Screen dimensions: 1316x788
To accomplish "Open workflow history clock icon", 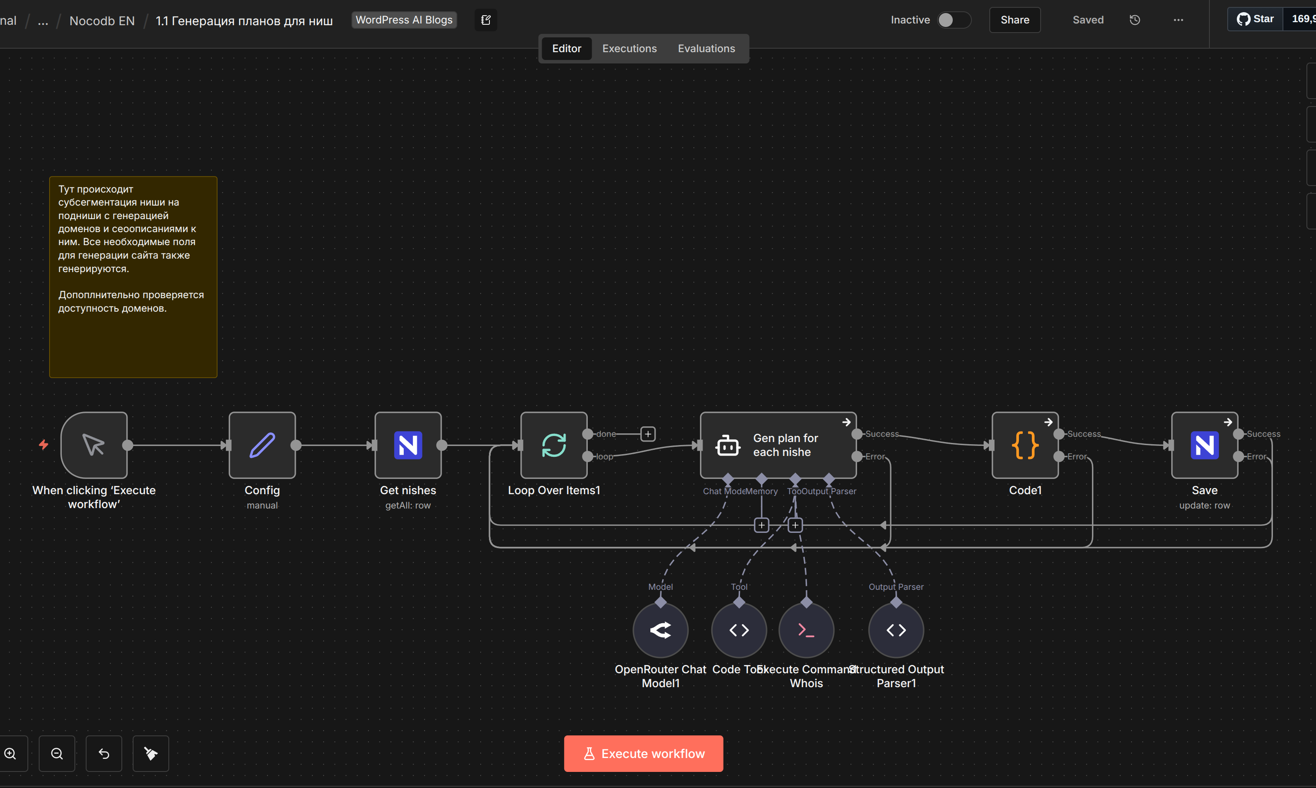I will coord(1135,20).
